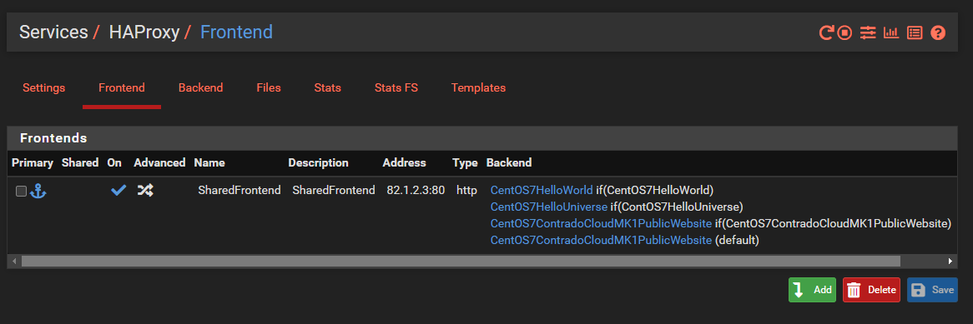Open the Templates tab

(x=478, y=88)
